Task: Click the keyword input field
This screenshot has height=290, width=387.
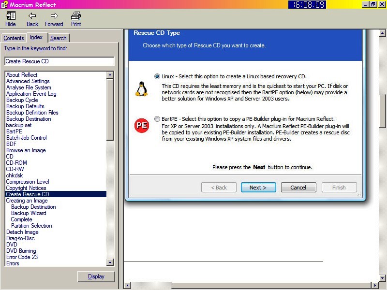Action: [59, 61]
